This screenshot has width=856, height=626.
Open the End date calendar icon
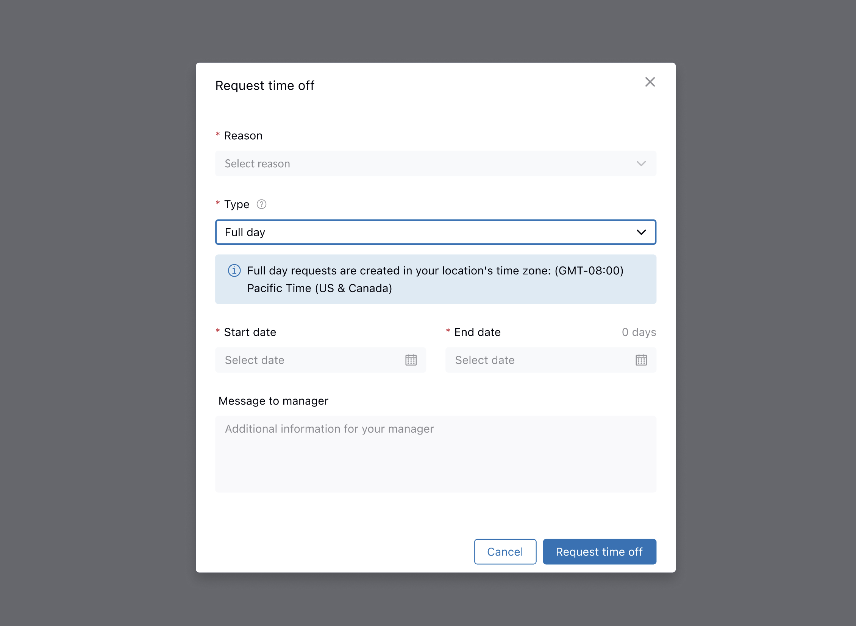(641, 360)
